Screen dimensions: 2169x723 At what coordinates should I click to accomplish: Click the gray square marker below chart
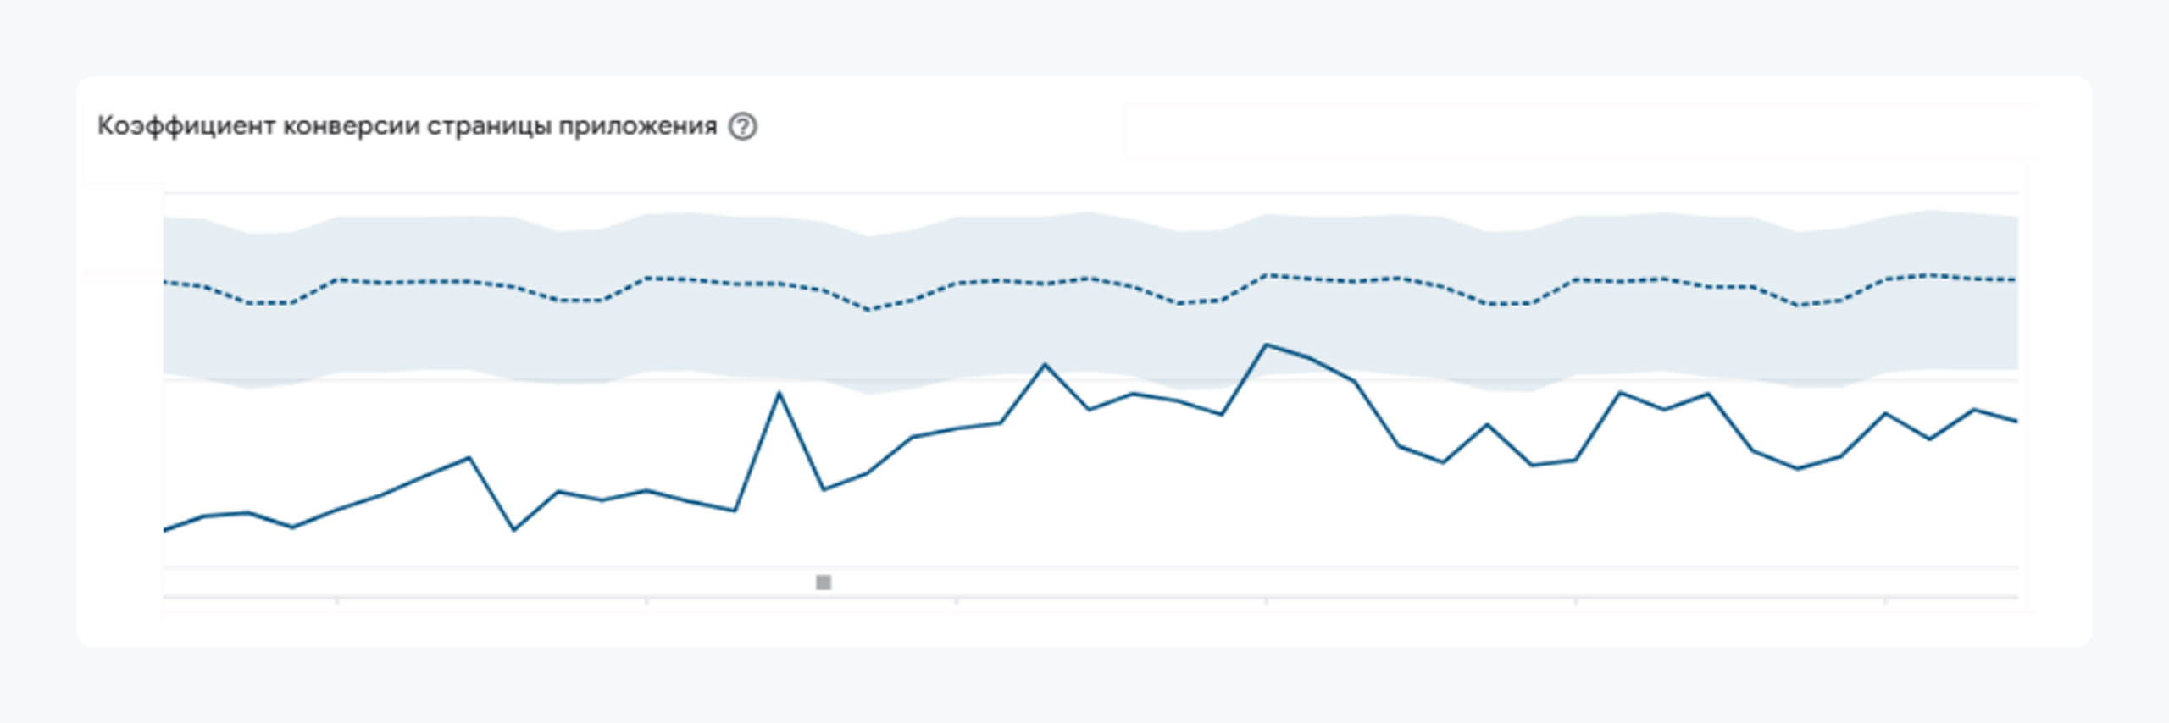click(823, 582)
